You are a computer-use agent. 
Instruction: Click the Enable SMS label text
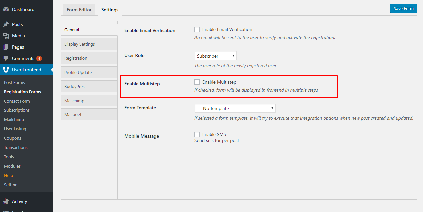point(214,134)
